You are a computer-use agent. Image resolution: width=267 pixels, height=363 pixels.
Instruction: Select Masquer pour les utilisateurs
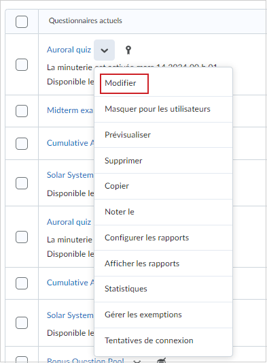coord(158,109)
